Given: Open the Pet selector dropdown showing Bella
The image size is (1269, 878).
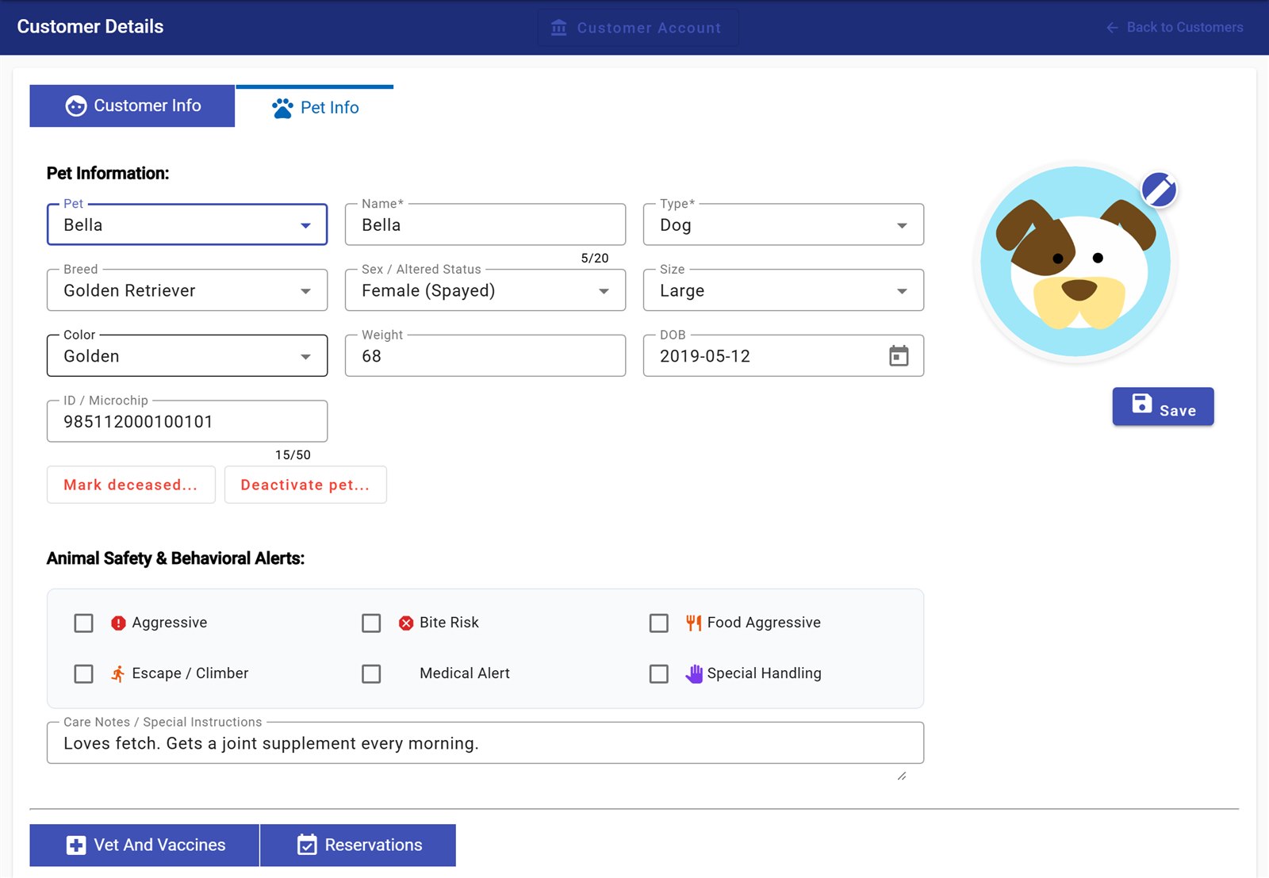Looking at the screenshot, I should [187, 225].
